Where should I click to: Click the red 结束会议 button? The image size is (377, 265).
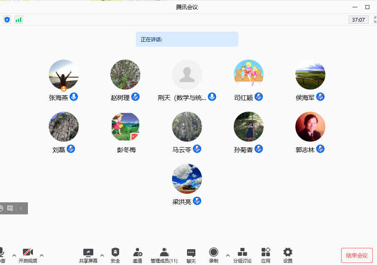357,255
